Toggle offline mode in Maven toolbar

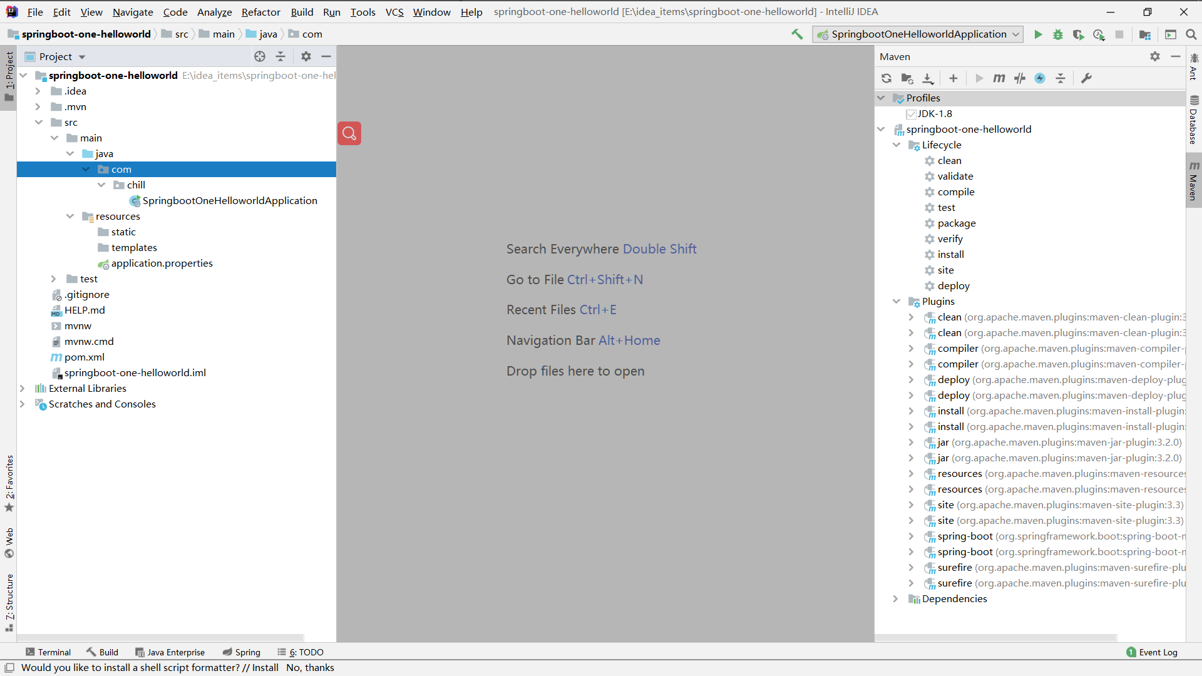point(1040,78)
